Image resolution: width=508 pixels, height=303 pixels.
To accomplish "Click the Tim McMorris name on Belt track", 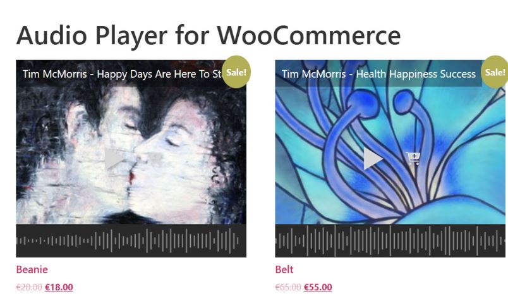I will pos(313,74).
